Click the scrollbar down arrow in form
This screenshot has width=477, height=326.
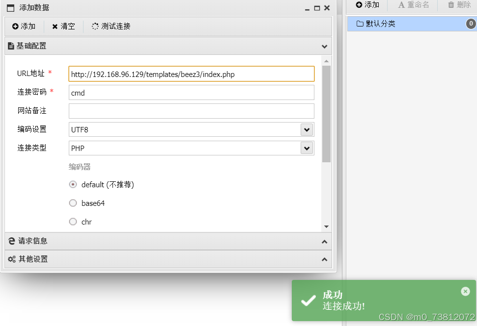pyautogui.click(x=326, y=227)
